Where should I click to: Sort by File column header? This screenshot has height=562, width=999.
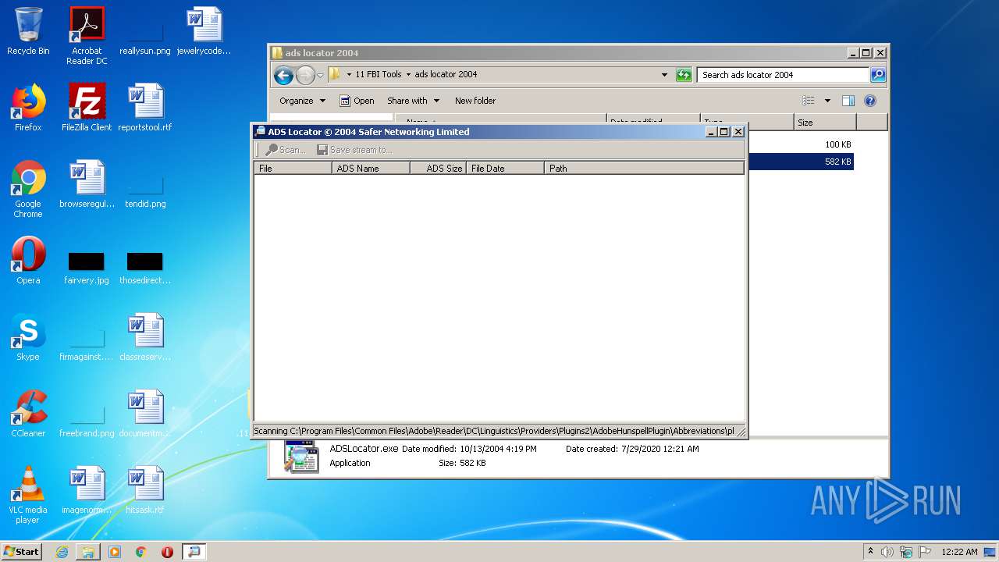(293, 168)
